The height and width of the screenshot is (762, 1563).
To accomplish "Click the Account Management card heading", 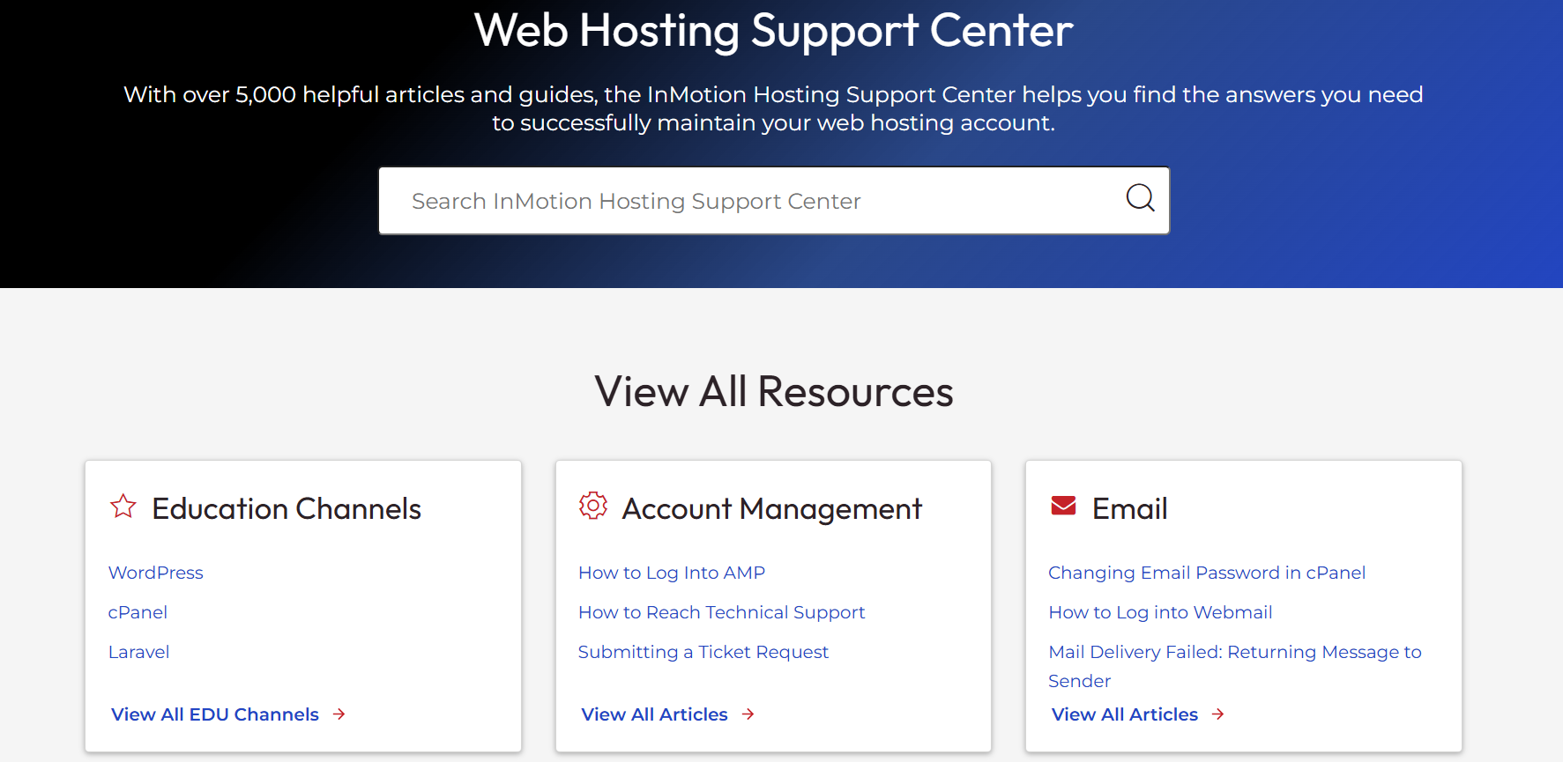I will 772,509.
